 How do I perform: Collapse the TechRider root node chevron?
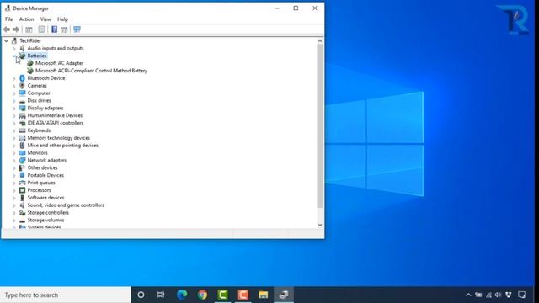coord(6,41)
